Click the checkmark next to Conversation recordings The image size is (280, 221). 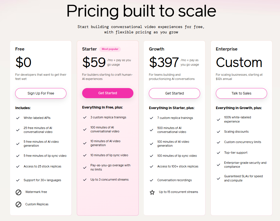tap(151, 180)
